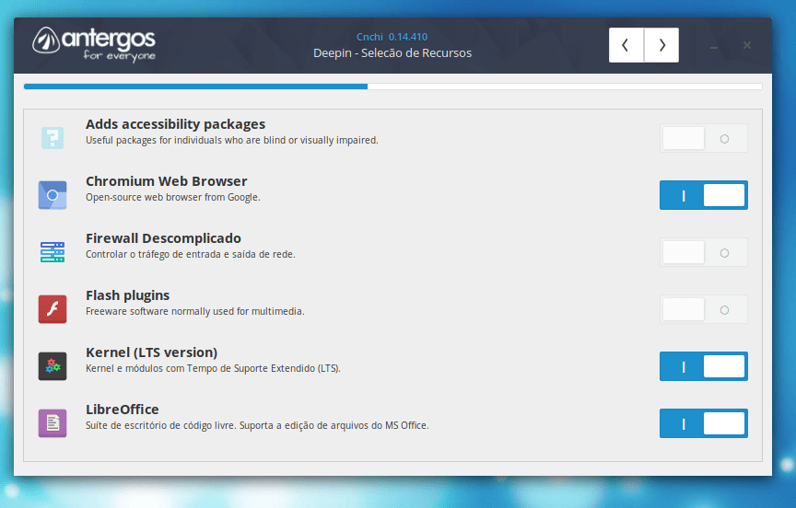
Task: Minimize the Cnchi installer window
Action: [714, 46]
